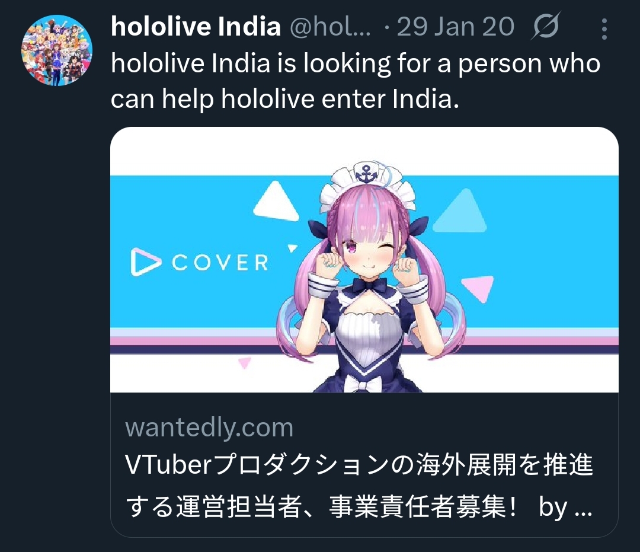This screenshot has height=552, width=640.
Task: Click the small pink triangle at the bottom left
Action: click(x=245, y=362)
